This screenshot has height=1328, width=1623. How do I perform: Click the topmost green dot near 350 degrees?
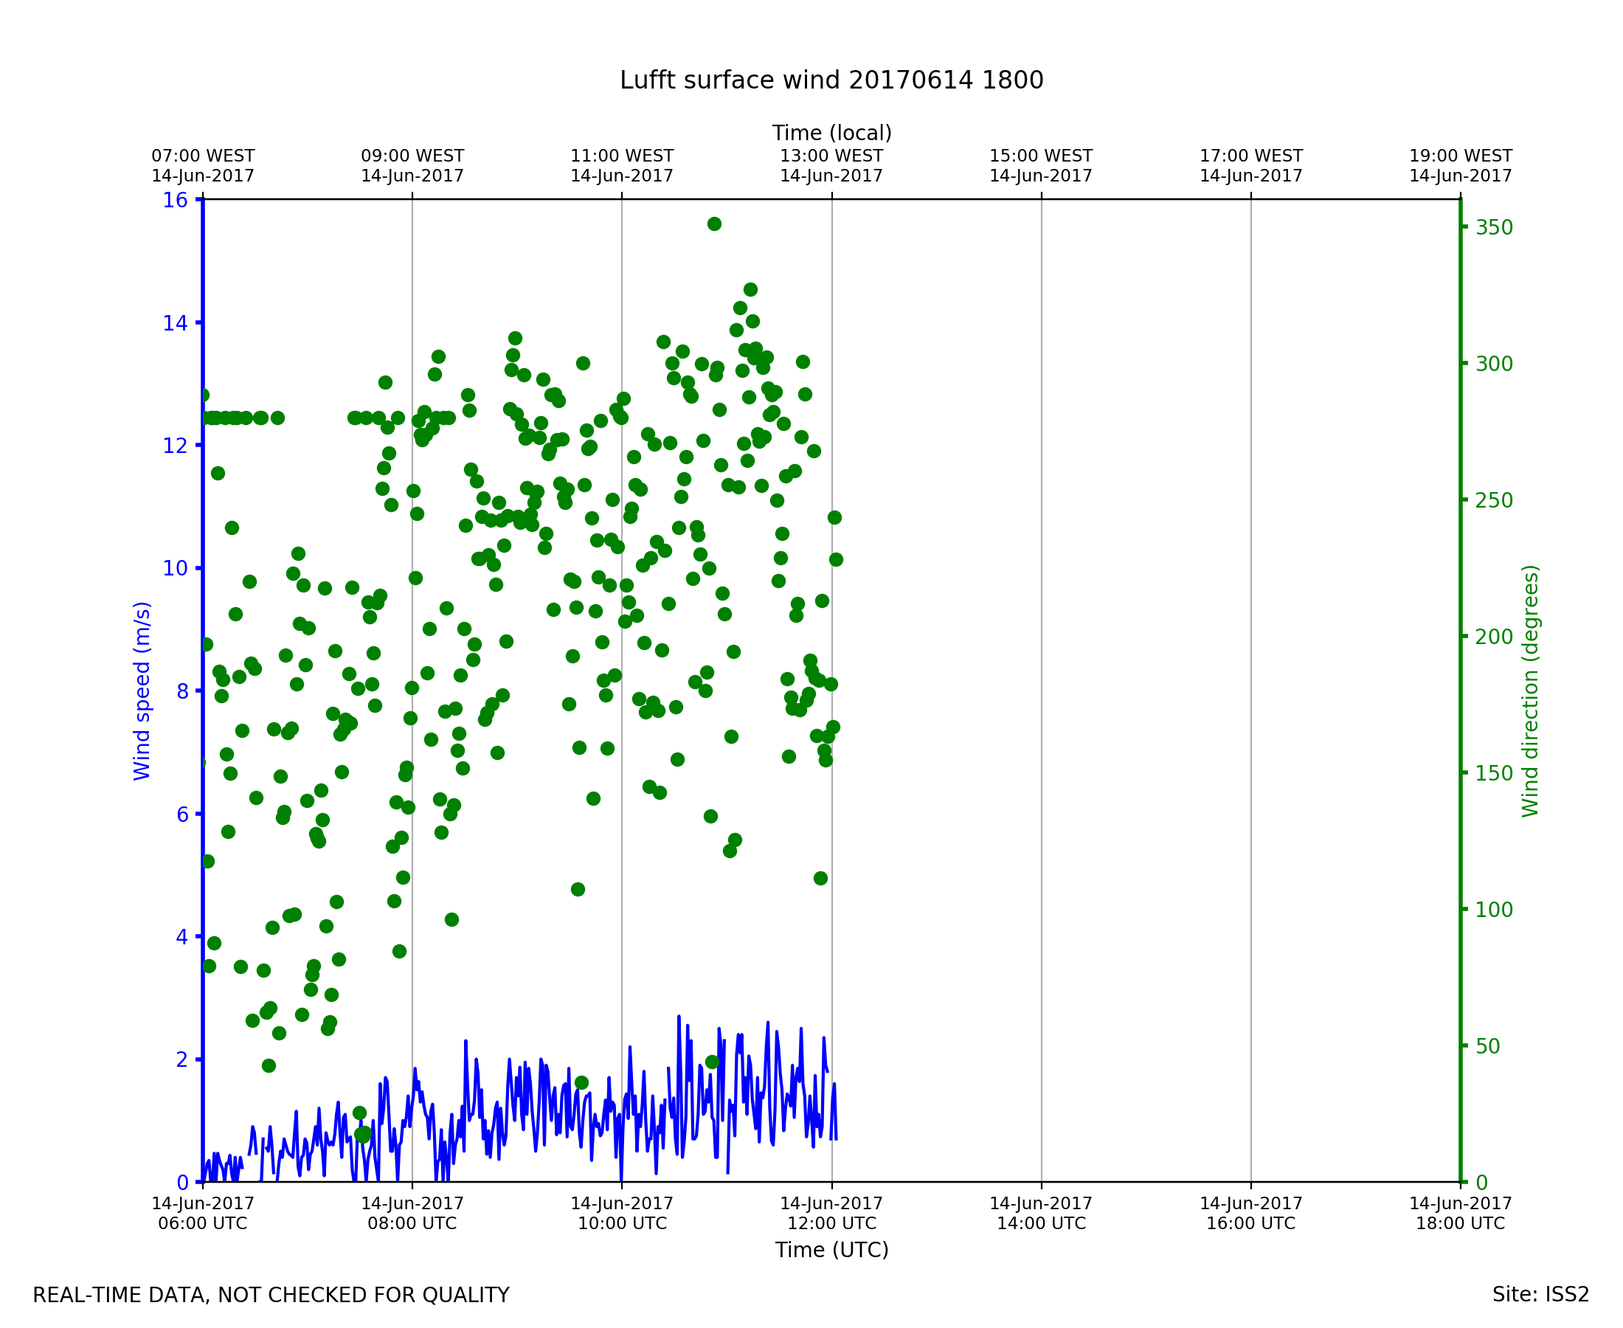[713, 224]
